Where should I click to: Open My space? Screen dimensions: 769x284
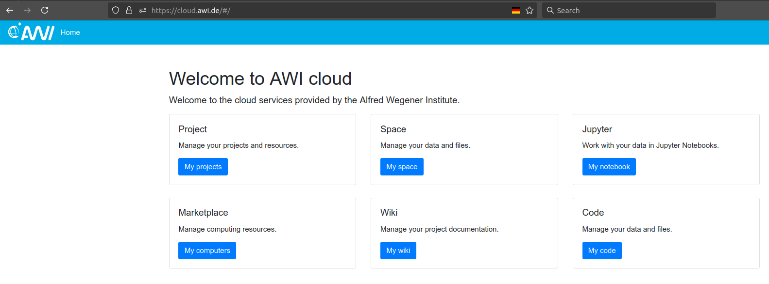click(402, 167)
